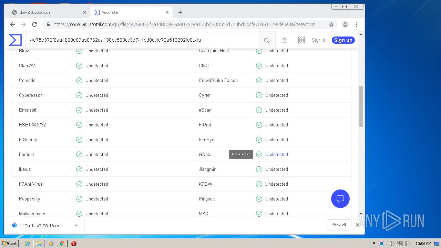Click the volume icon in system tray

(391, 244)
